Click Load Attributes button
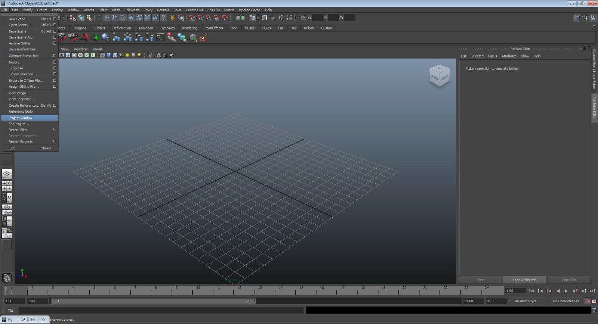The image size is (598, 324). click(524, 280)
